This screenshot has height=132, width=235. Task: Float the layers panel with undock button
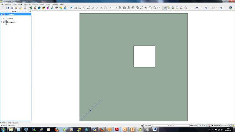tap(29, 11)
